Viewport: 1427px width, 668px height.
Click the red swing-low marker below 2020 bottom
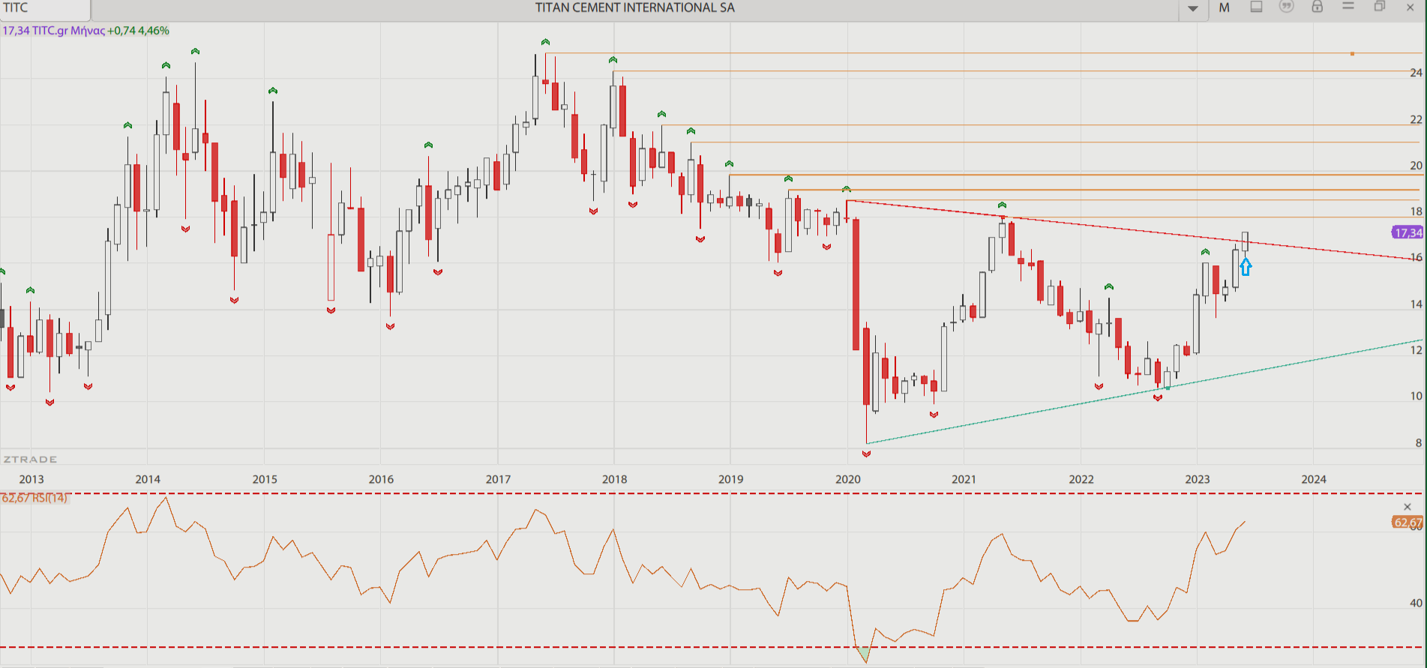tap(867, 454)
